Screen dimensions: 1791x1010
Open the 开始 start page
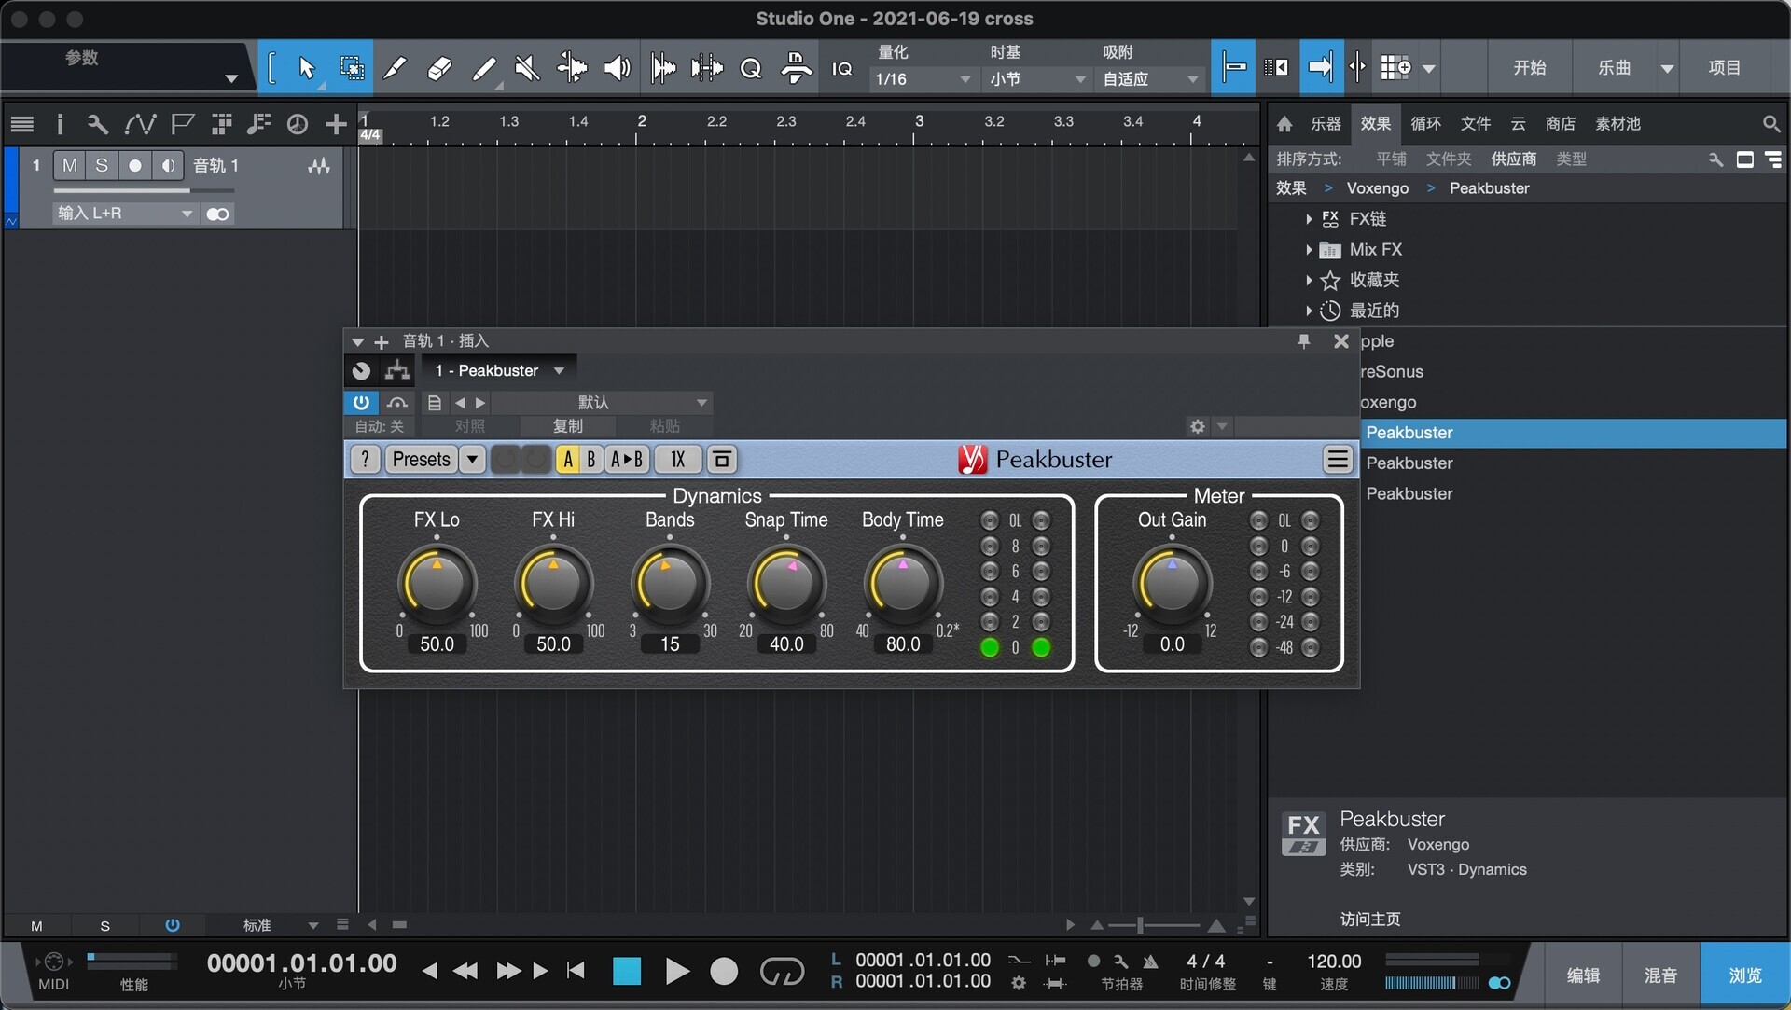[1529, 67]
